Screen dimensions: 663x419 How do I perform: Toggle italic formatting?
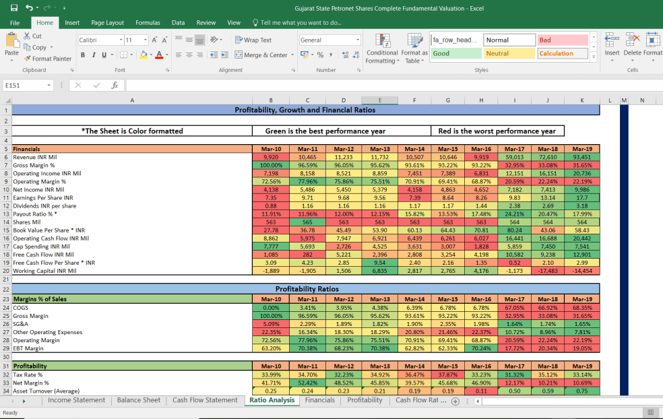coord(92,54)
